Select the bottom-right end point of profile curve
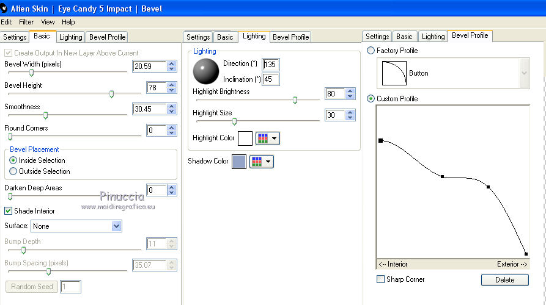 click(526, 254)
